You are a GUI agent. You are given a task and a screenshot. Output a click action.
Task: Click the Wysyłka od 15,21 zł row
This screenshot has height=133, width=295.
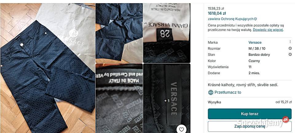point(250,102)
